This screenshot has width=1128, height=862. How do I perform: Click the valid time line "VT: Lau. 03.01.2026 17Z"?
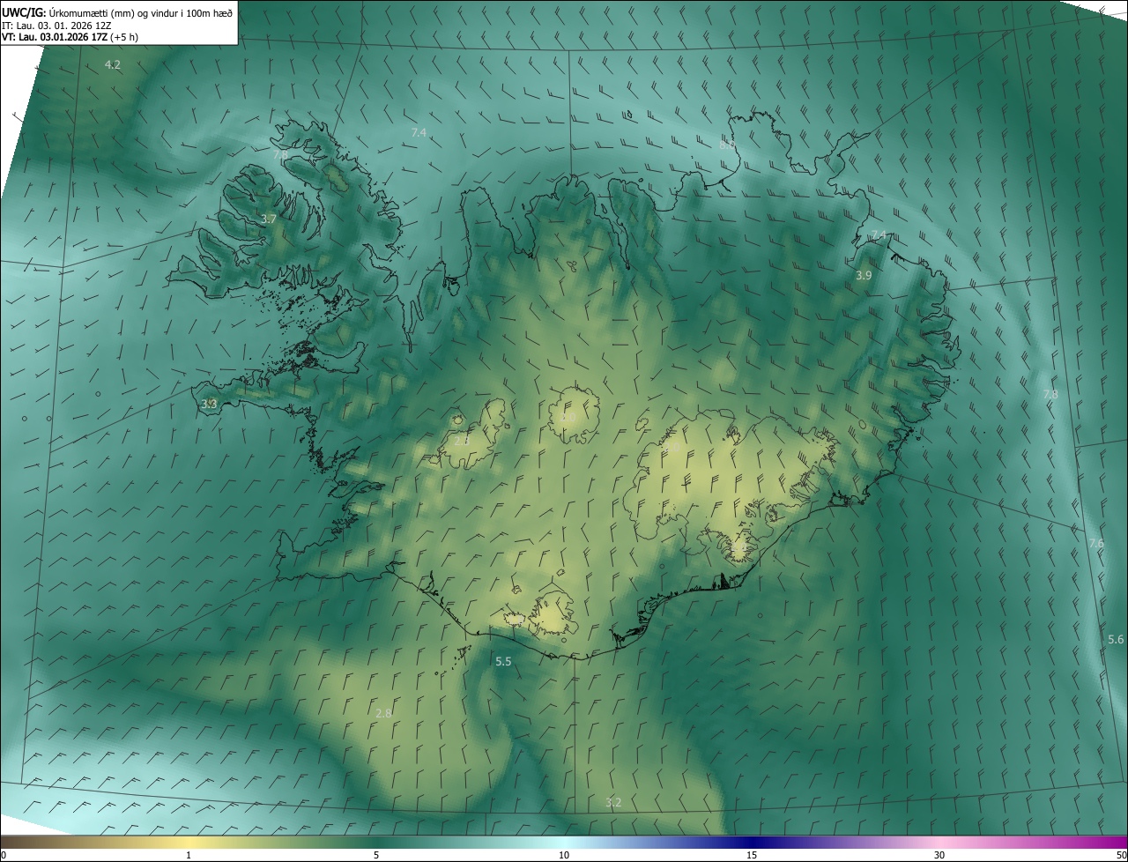click(54, 37)
